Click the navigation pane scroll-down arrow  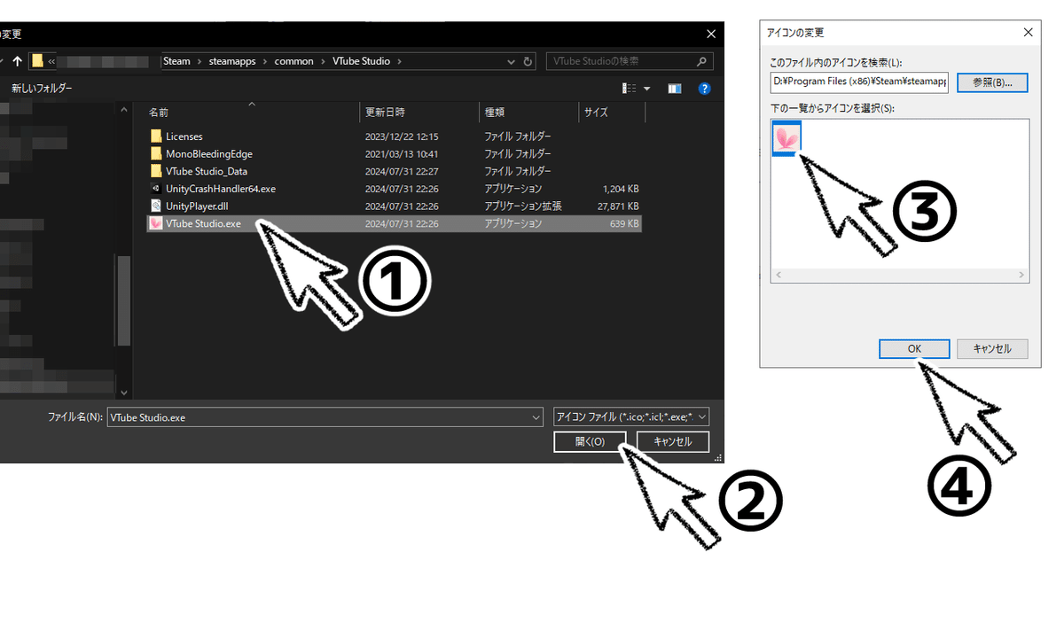point(124,393)
